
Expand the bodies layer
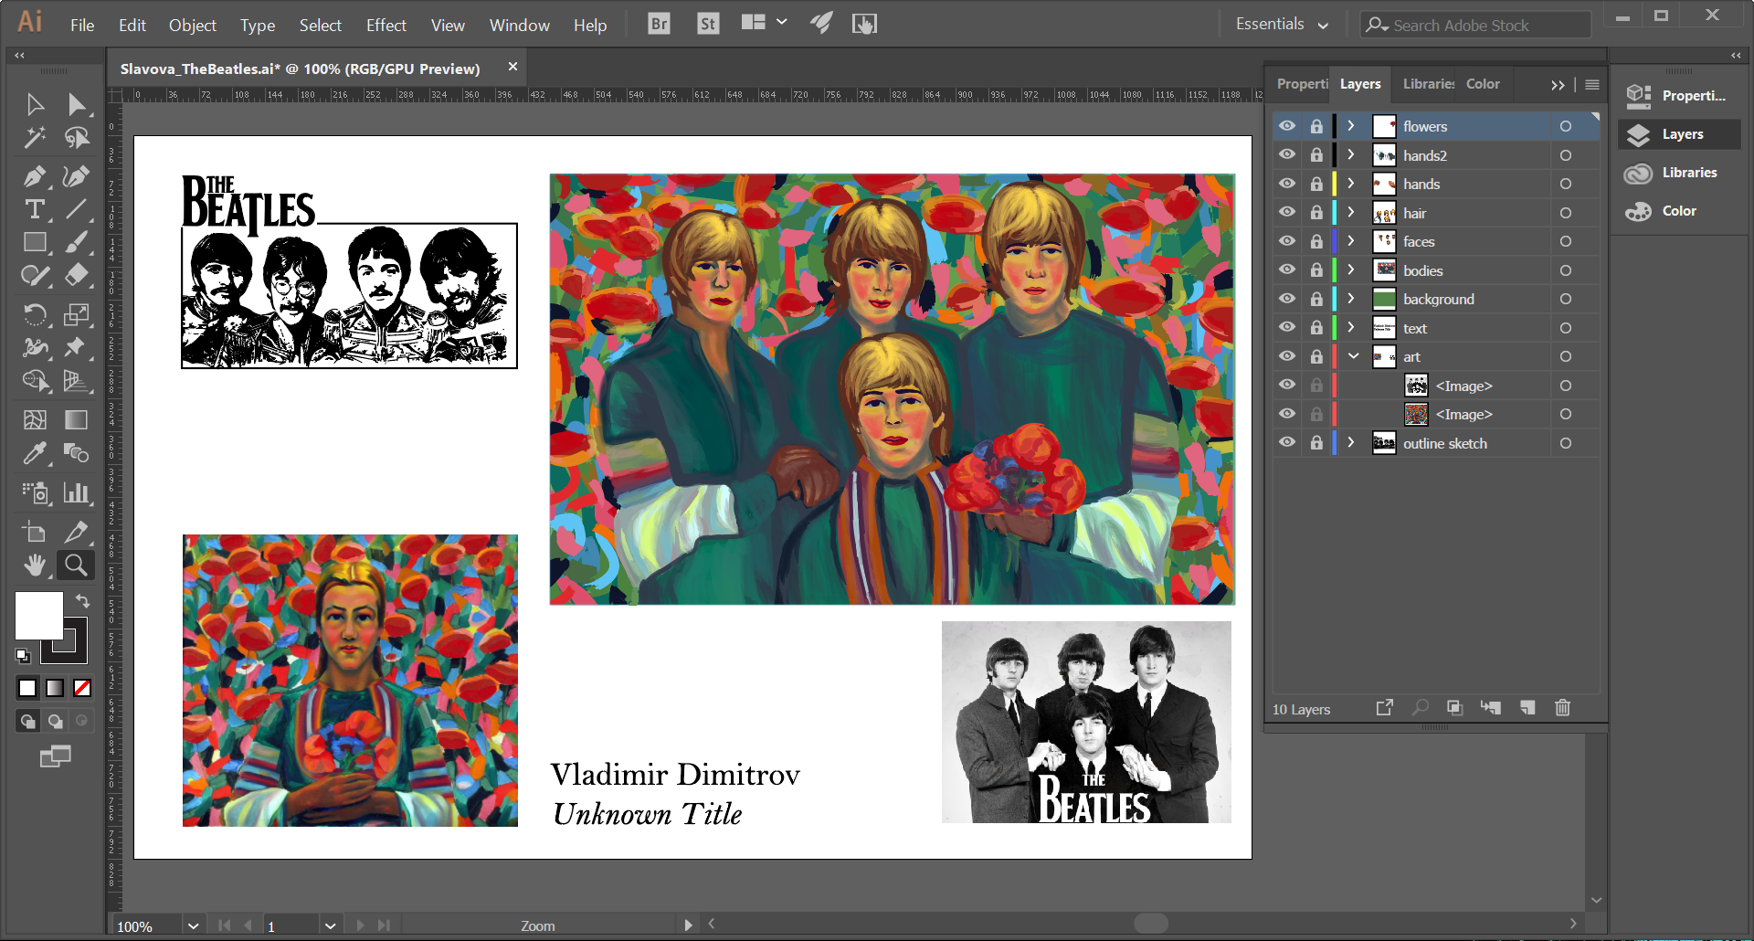pyautogui.click(x=1351, y=270)
